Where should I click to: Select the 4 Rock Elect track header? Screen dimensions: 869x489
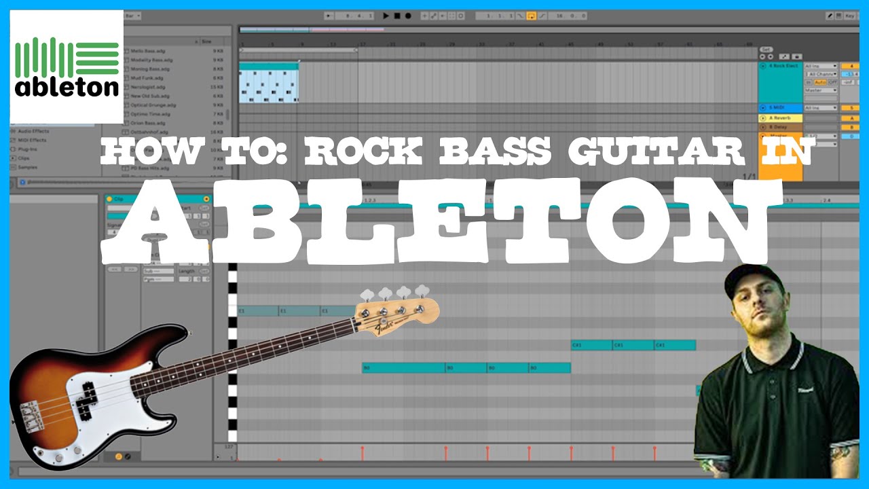click(781, 82)
